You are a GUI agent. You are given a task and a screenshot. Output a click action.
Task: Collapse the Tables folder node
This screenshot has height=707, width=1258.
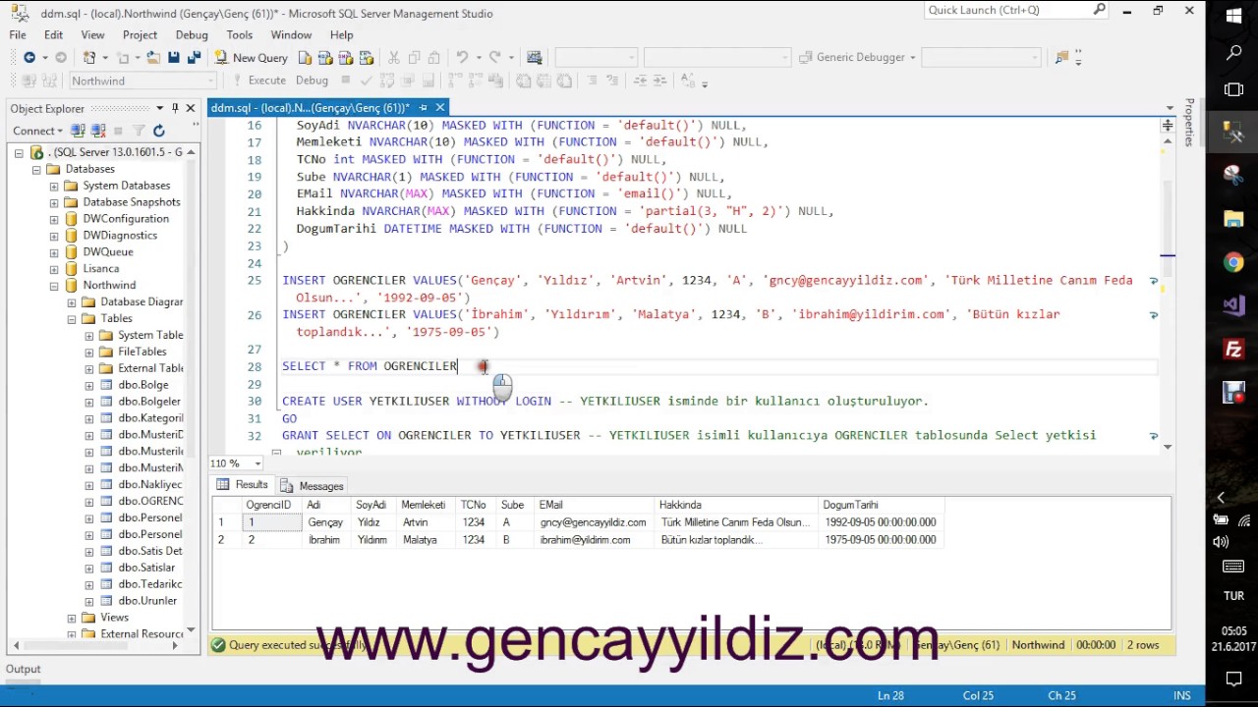(72, 319)
